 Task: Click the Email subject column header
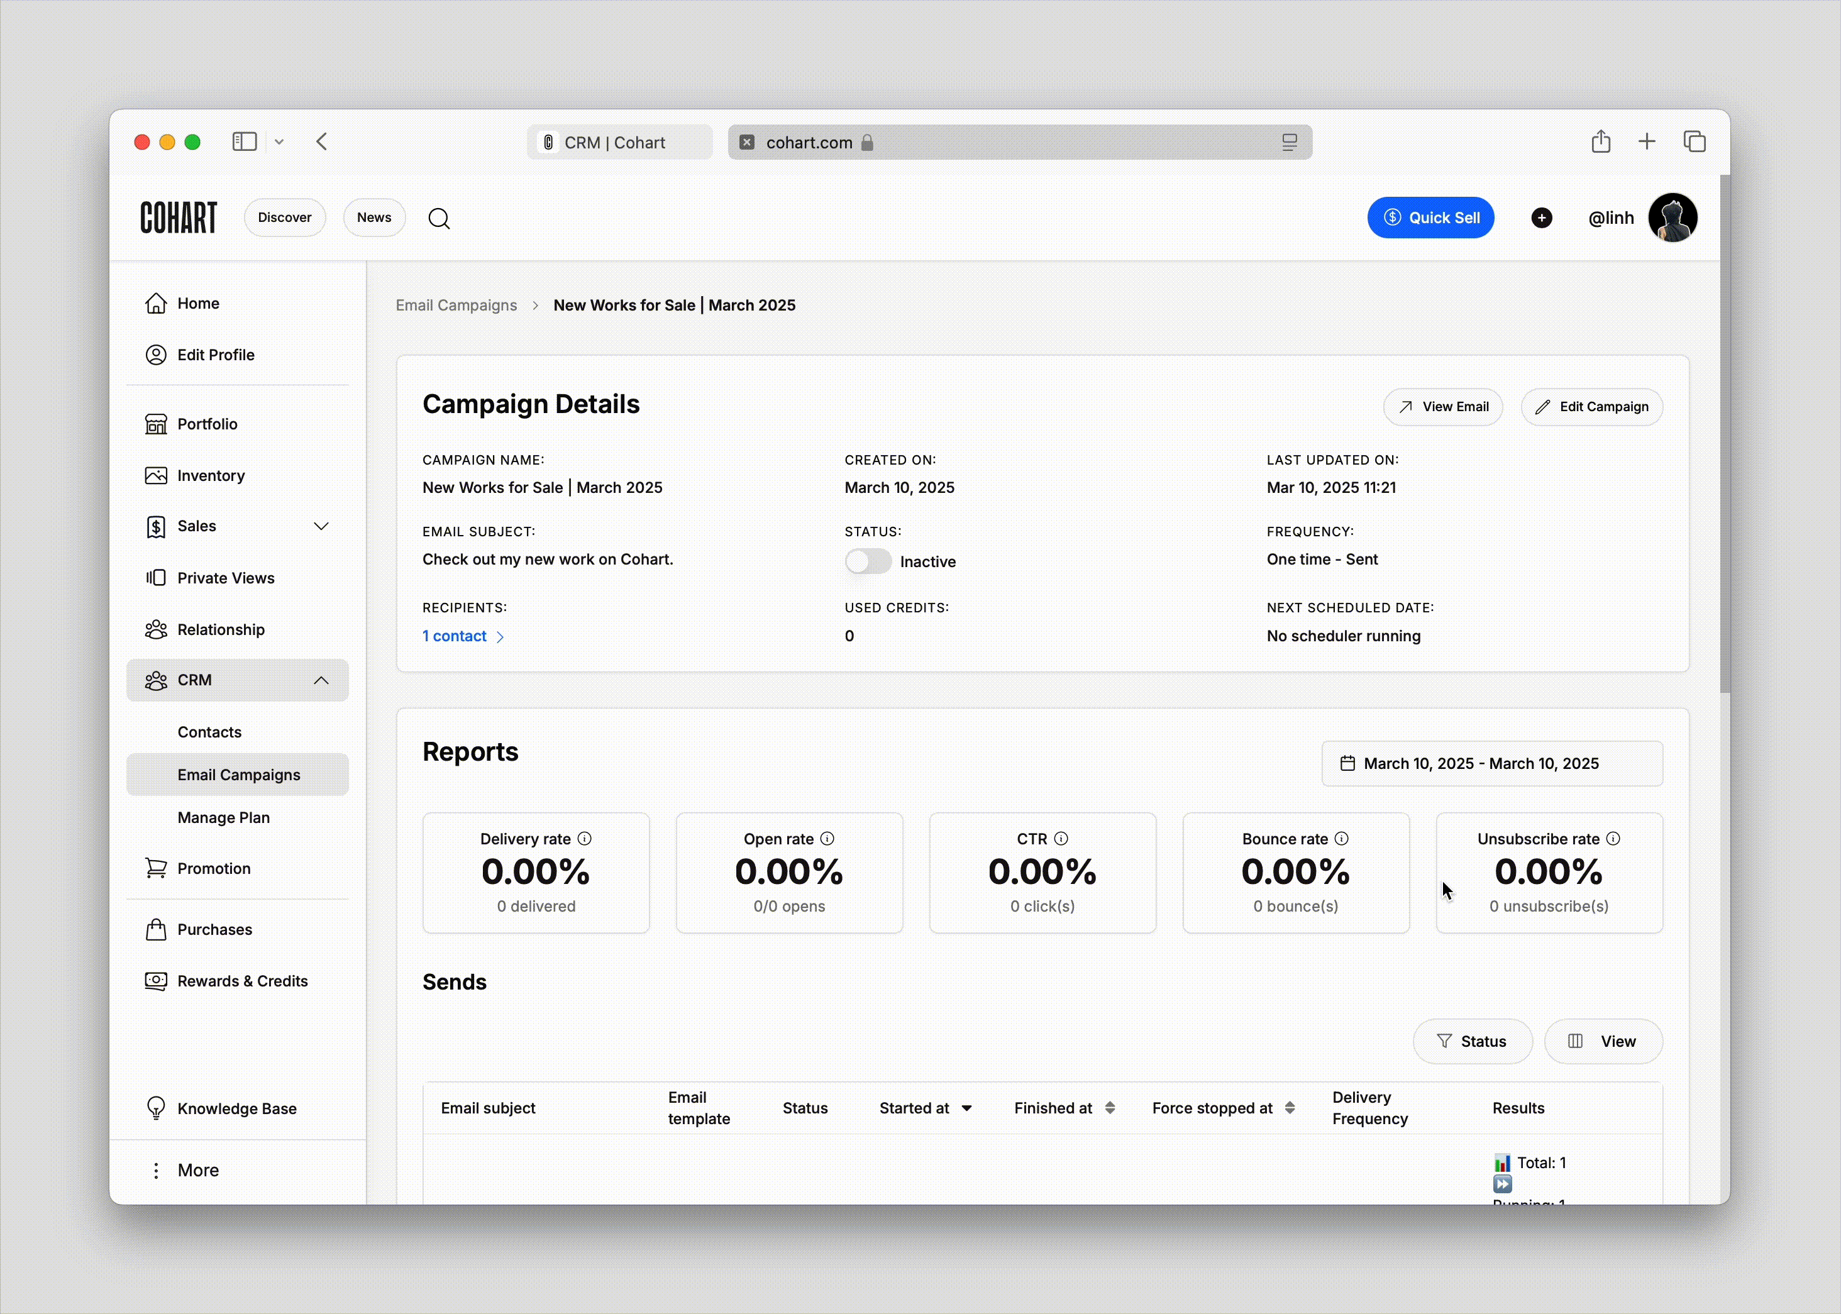[488, 1108]
